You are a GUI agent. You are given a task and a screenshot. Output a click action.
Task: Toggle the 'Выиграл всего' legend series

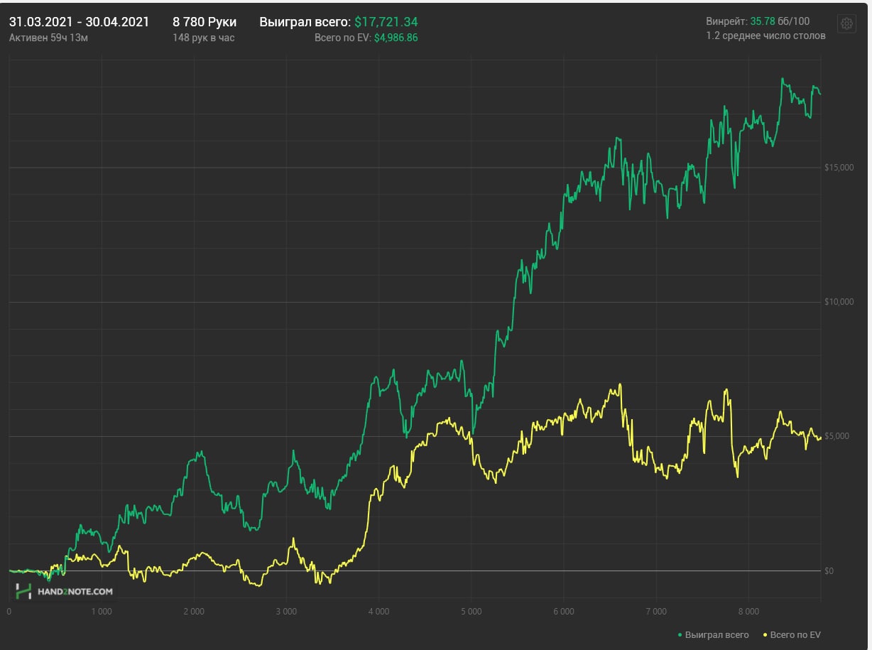pyautogui.click(x=716, y=634)
